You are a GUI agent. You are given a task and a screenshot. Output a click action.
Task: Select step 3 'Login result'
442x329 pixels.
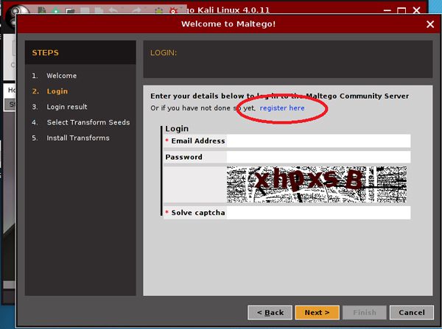click(67, 107)
